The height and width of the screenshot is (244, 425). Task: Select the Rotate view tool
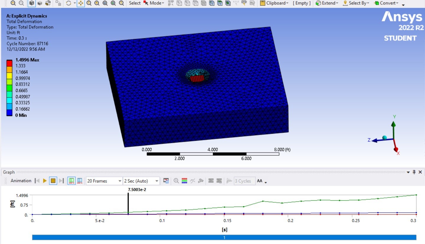click(x=69, y=3)
